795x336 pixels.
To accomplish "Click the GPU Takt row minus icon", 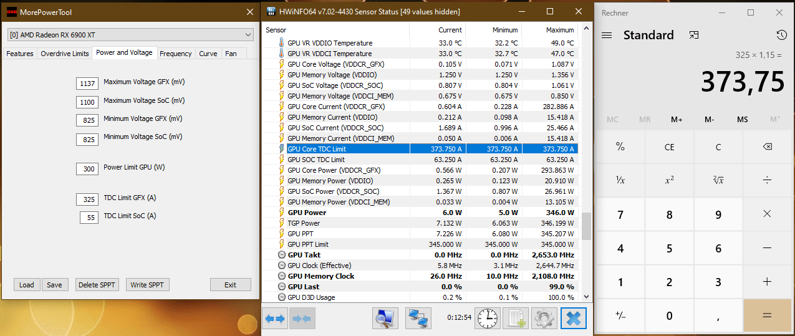I will point(281,255).
